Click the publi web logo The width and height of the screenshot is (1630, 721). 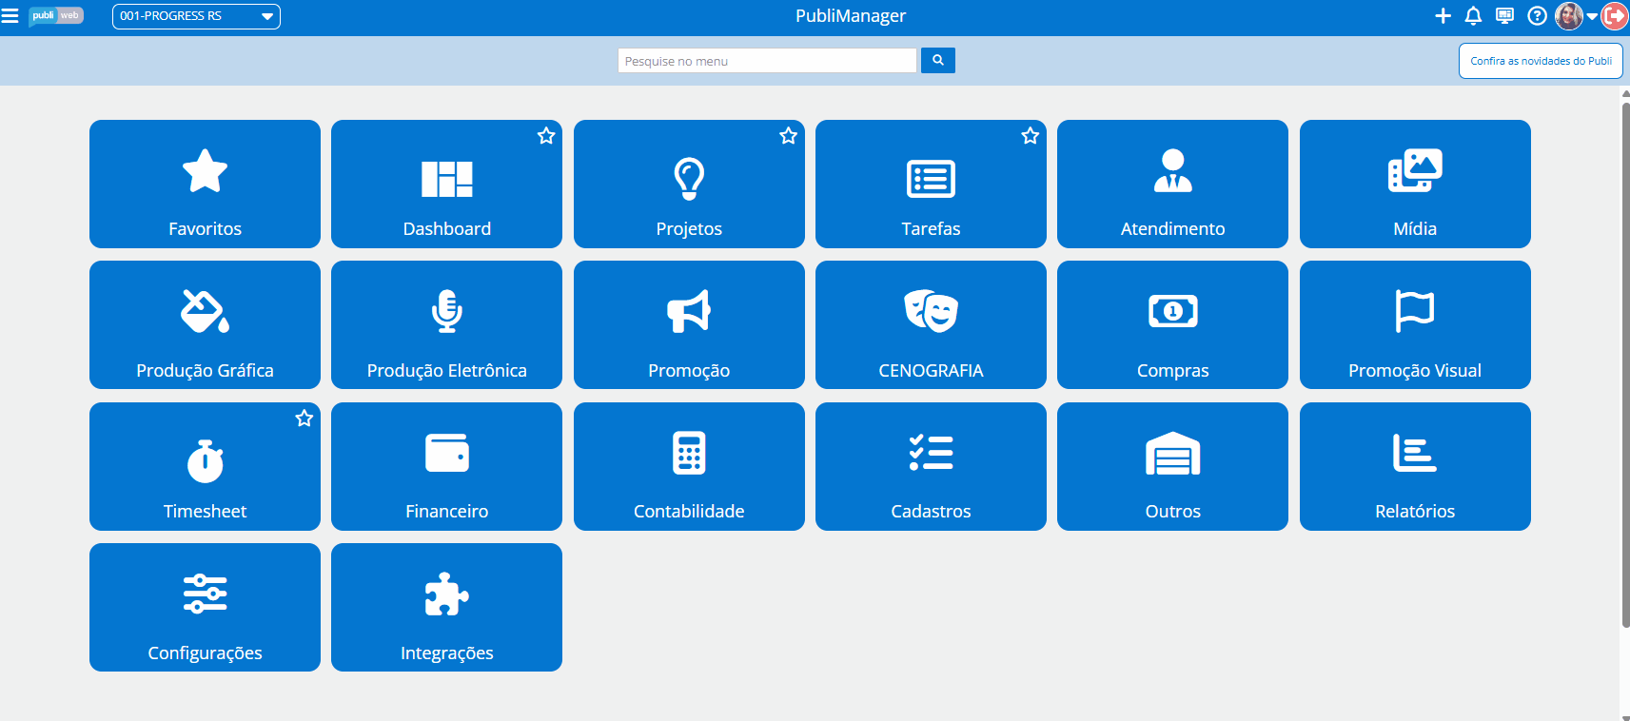click(56, 16)
